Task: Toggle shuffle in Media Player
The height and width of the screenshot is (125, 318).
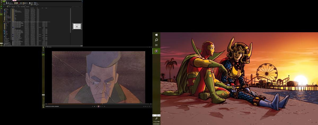Action: tap(92, 106)
